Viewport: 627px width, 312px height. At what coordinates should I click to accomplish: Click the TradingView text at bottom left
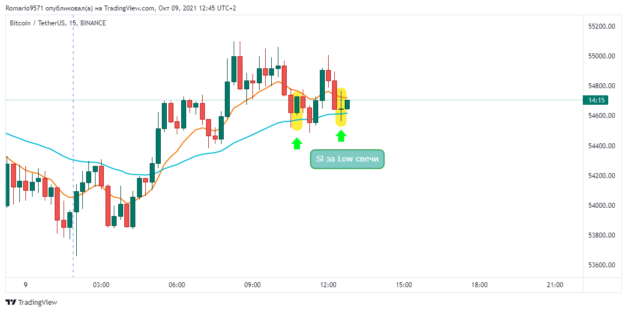[x=38, y=302]
